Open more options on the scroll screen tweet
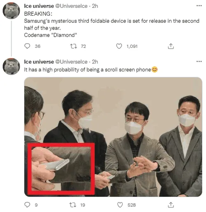The image size is (206, 212). coord(199,61)
